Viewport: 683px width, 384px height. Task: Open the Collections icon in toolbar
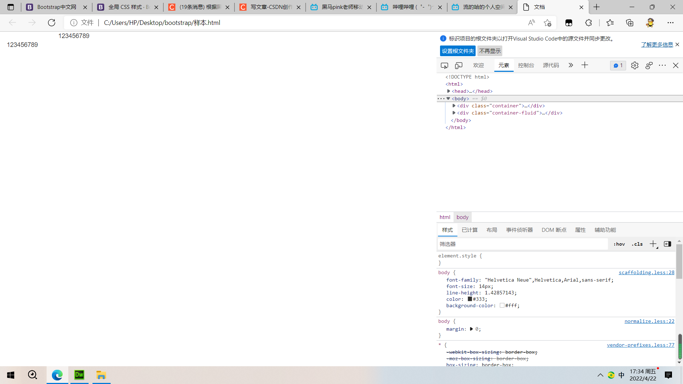(630, 23)
